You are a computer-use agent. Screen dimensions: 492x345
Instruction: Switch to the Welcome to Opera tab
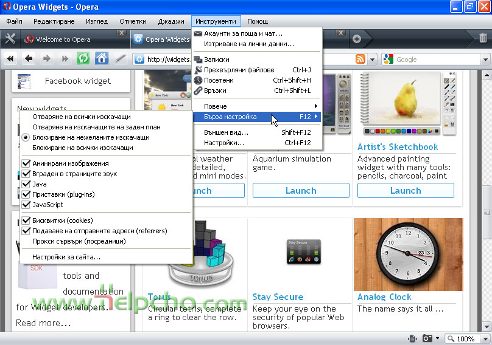(x=74, y=39)
